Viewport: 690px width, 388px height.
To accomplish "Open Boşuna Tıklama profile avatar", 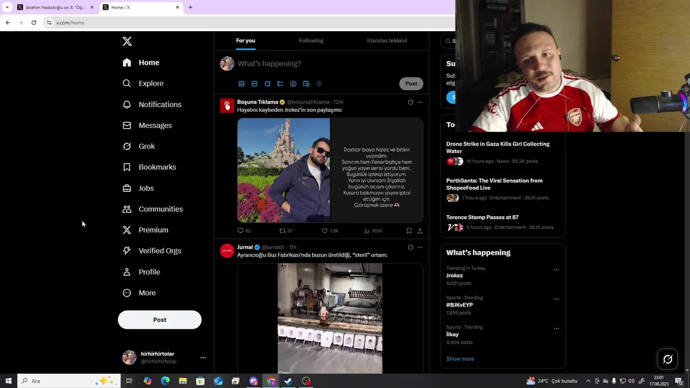I will (x=227, y=105).
